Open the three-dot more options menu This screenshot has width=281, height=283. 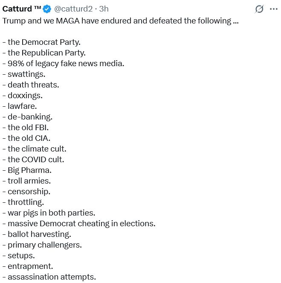tap(273, 9)
